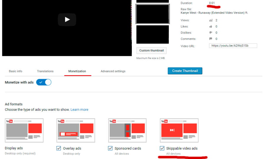Viewport: 265px width, 159px height.
Task: Open the Advanced settings tab
Action: pyautogui.click(x=113, y=71)
